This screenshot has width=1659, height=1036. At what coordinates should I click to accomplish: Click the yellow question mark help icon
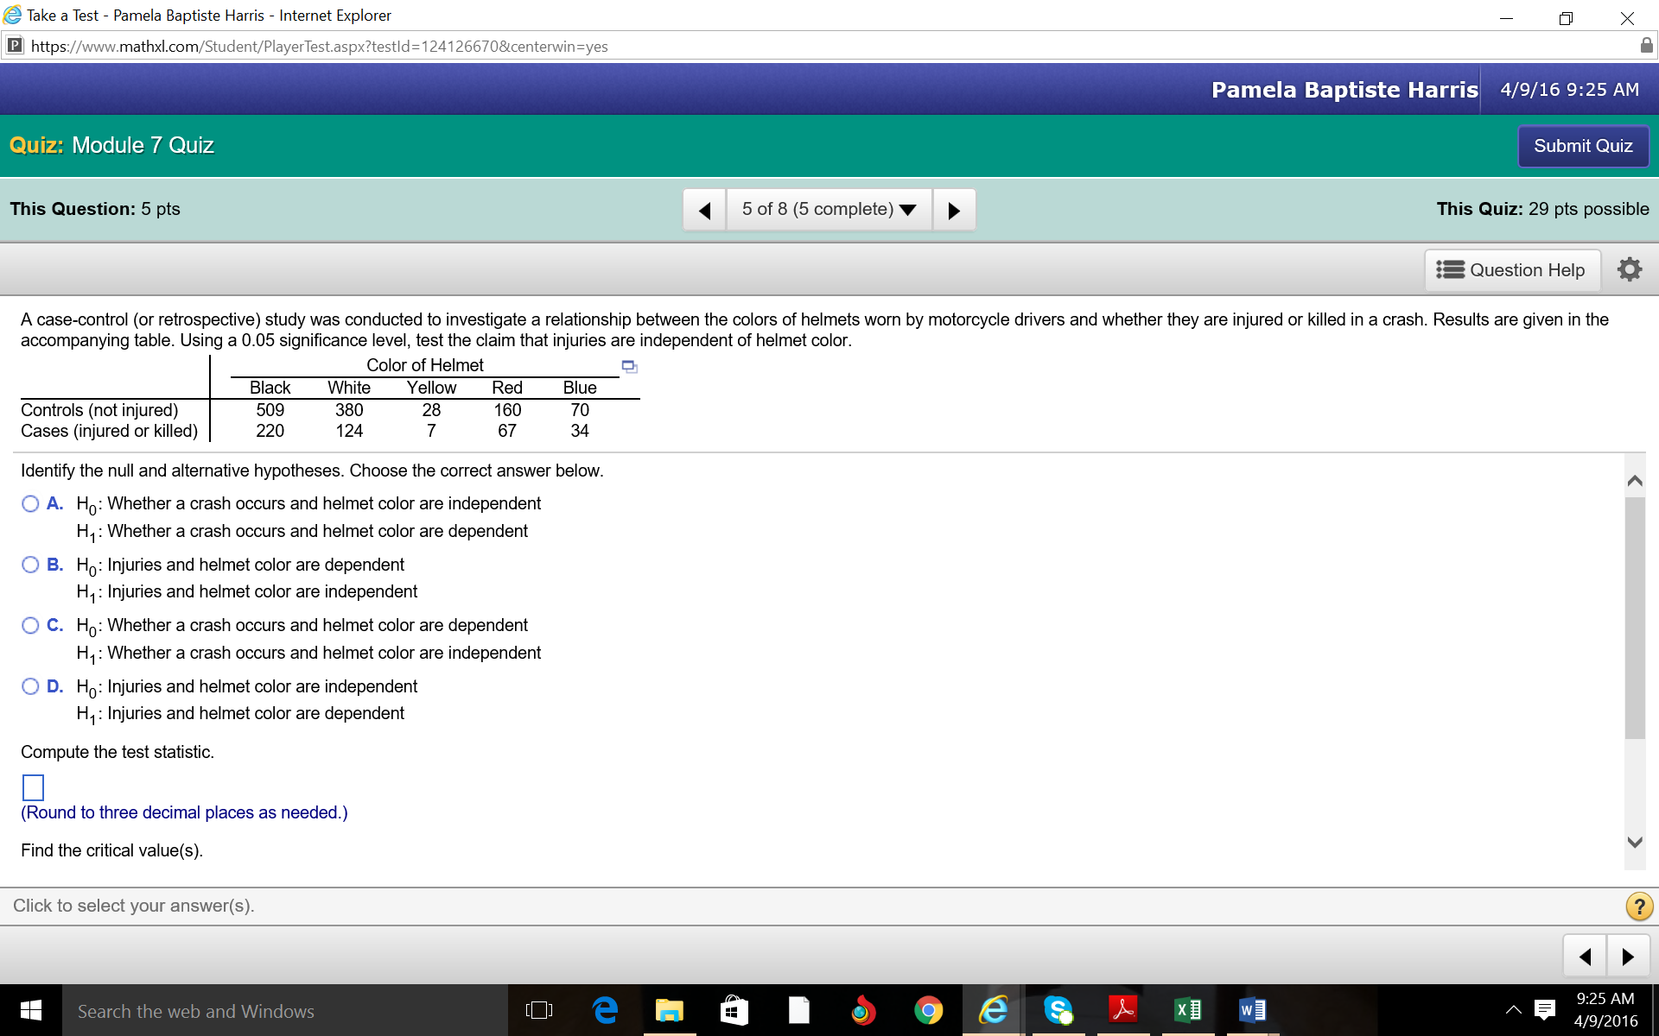point(1638,906)
